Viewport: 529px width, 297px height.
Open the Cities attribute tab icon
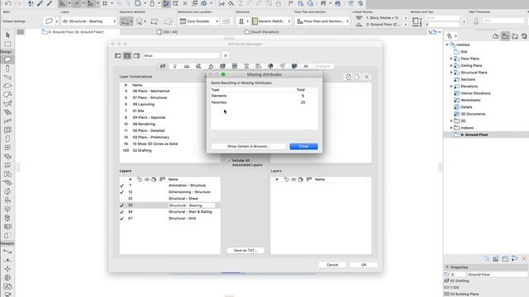point(270,66)
